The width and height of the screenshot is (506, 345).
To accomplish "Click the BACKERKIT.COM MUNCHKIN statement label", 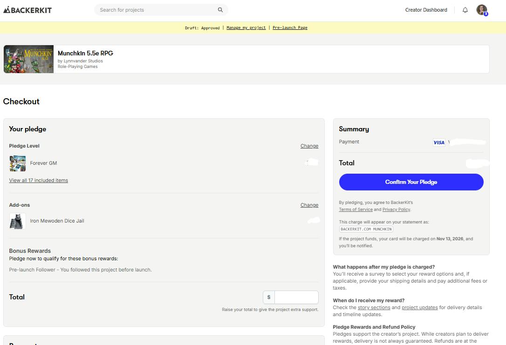I will 366,229.
